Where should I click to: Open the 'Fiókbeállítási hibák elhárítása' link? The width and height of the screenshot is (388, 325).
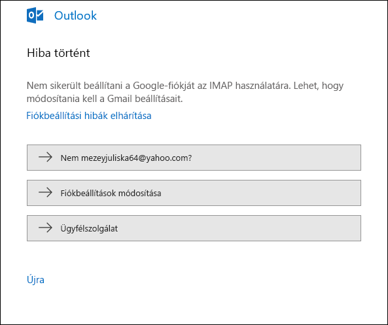point(89,116)
